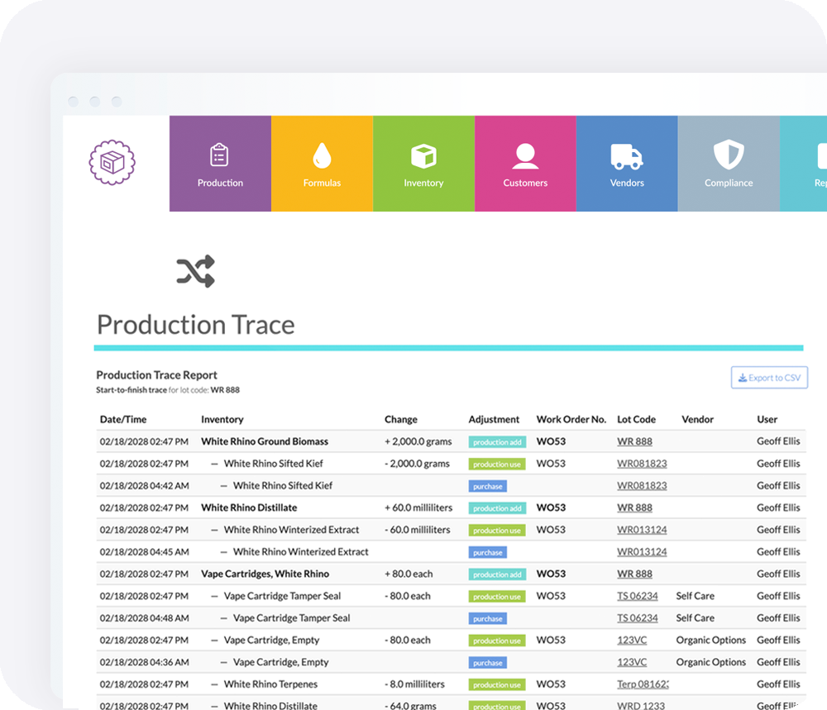
Task: Select White Rhino Terpenes inventory name
Action: click(x=270, y=684)
